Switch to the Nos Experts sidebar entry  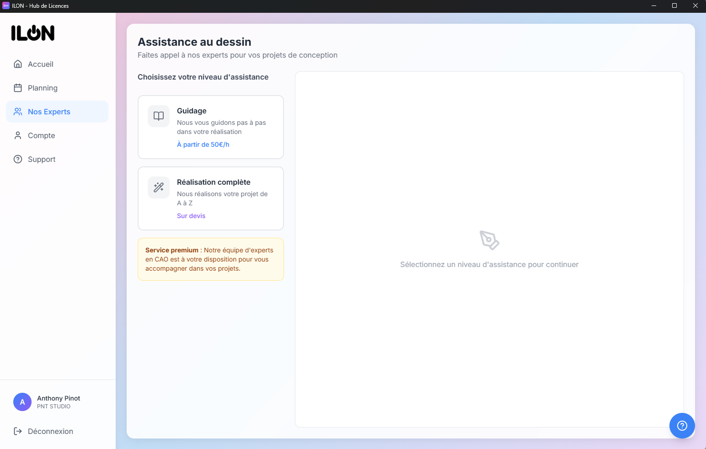tap(49, 112)
